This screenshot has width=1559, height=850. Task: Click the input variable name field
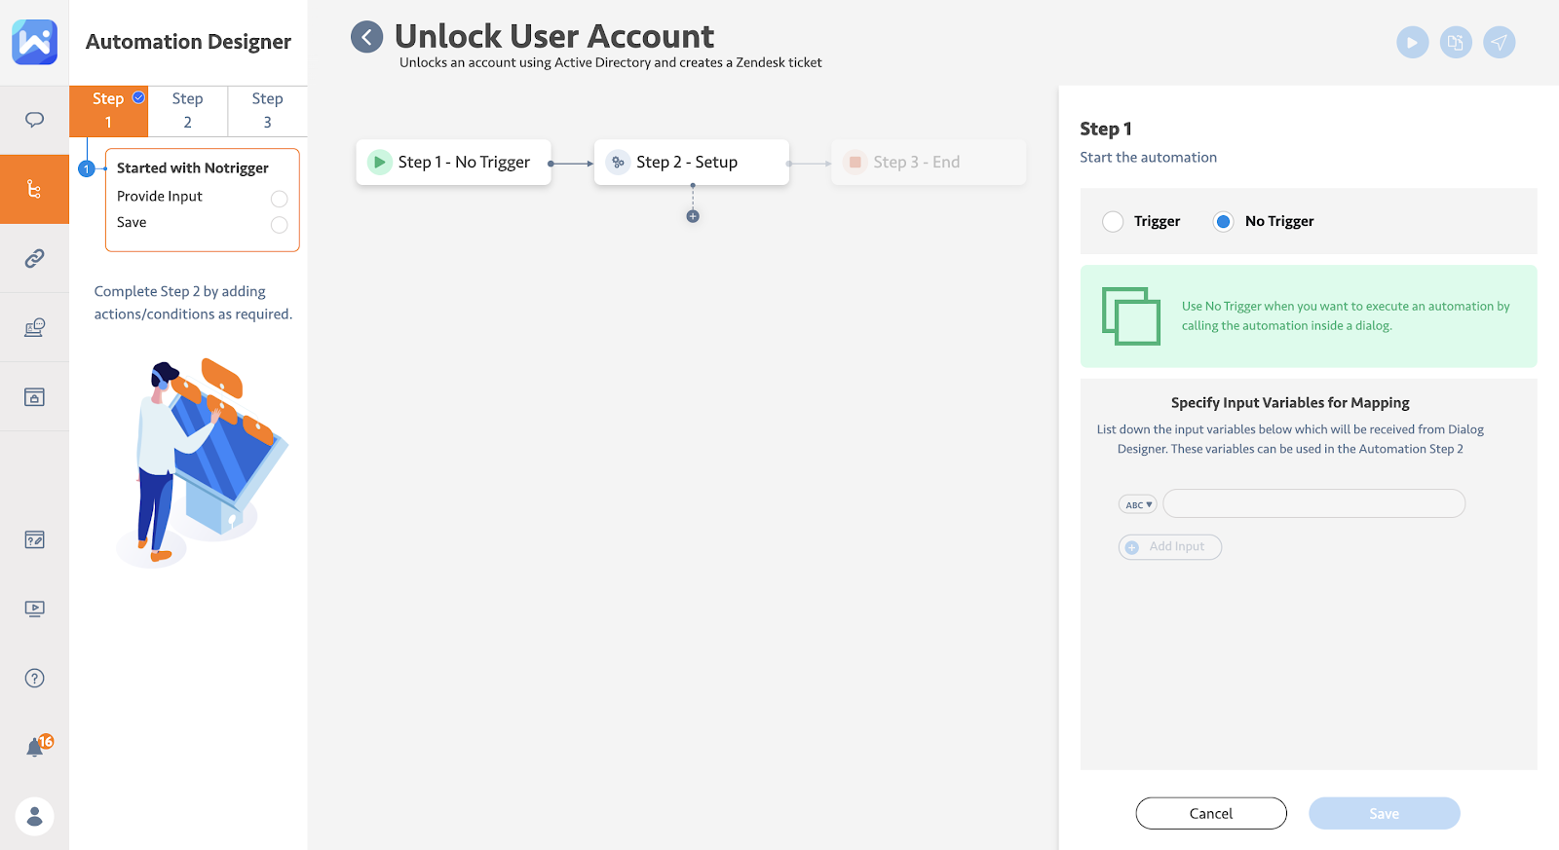(x=1313, y=503)
